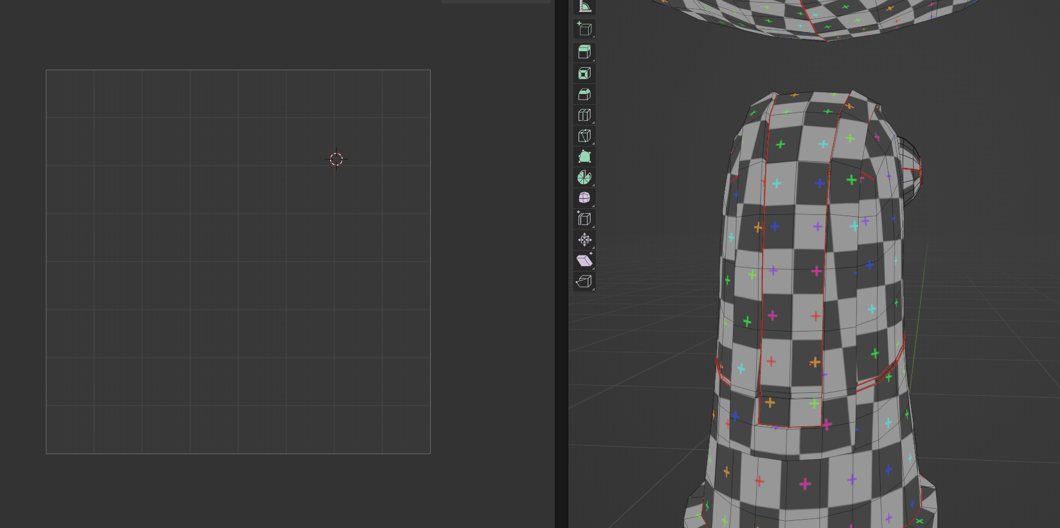Select the Poly Build tool
Viewport: 1060px width, 528px height.
585,157
